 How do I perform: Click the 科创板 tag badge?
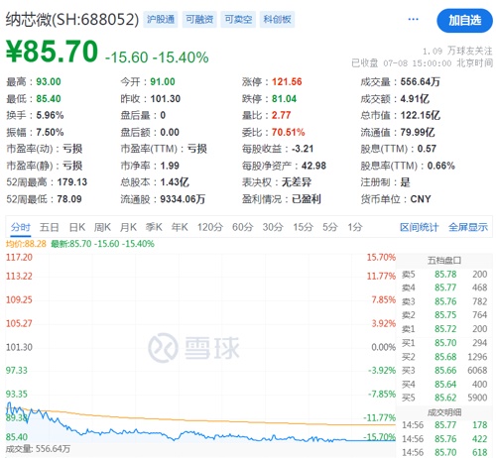click(x=277, y=19)
